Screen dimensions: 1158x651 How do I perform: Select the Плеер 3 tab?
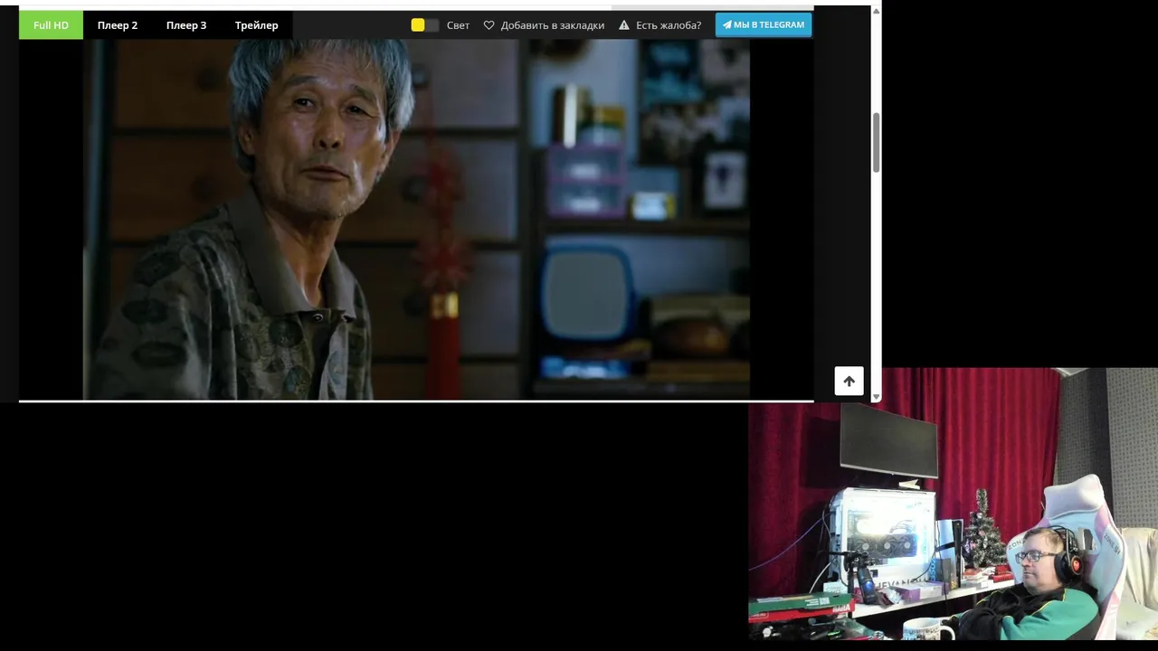tap(186, 25)
